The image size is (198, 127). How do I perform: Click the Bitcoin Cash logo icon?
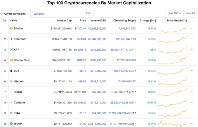coord(11,60)
